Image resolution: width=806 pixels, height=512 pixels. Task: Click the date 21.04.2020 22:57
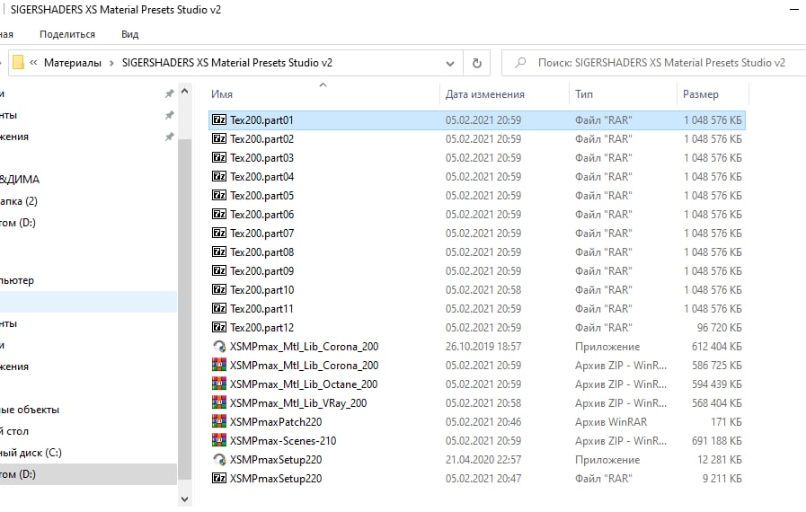click(x=483, y=460)
